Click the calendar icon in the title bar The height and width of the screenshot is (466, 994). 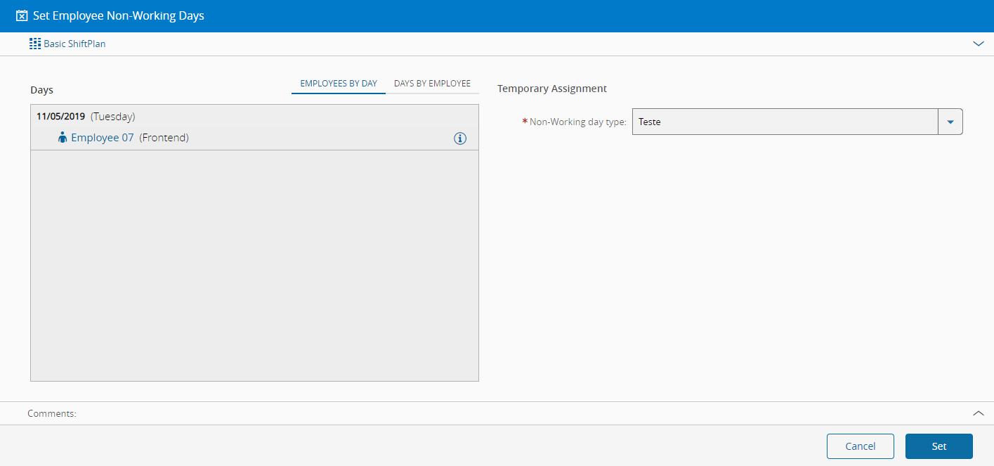click(22, 15)
